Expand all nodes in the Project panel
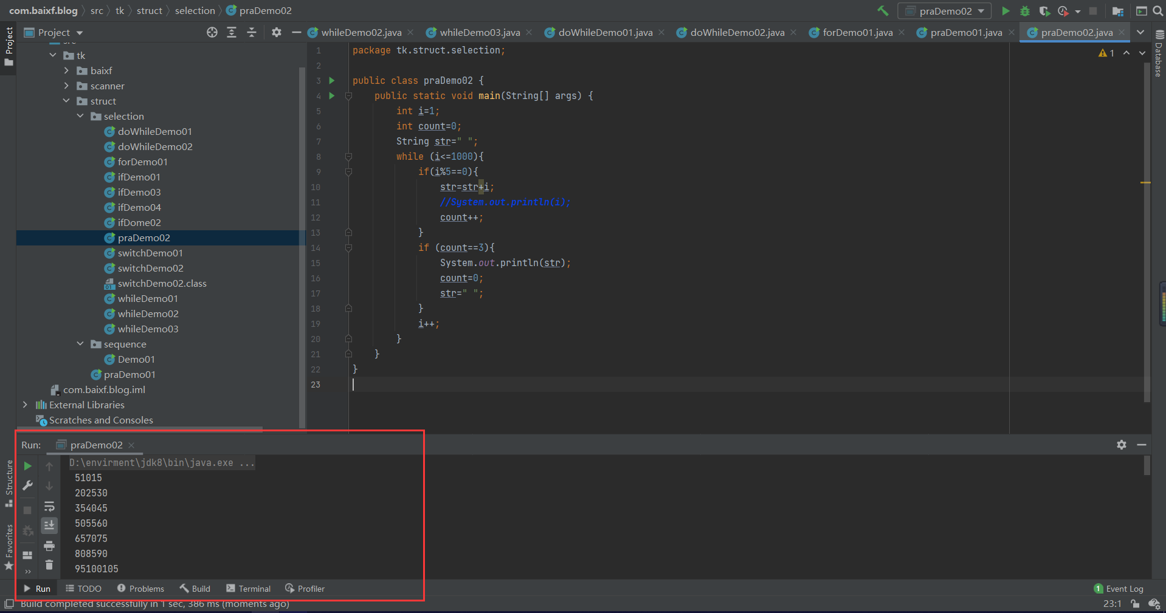Screen dimensions: 1166x613 [232, 32]
